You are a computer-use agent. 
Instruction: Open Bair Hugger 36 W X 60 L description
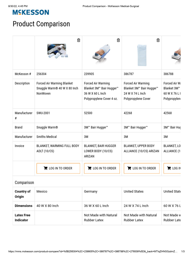[101, 91]
